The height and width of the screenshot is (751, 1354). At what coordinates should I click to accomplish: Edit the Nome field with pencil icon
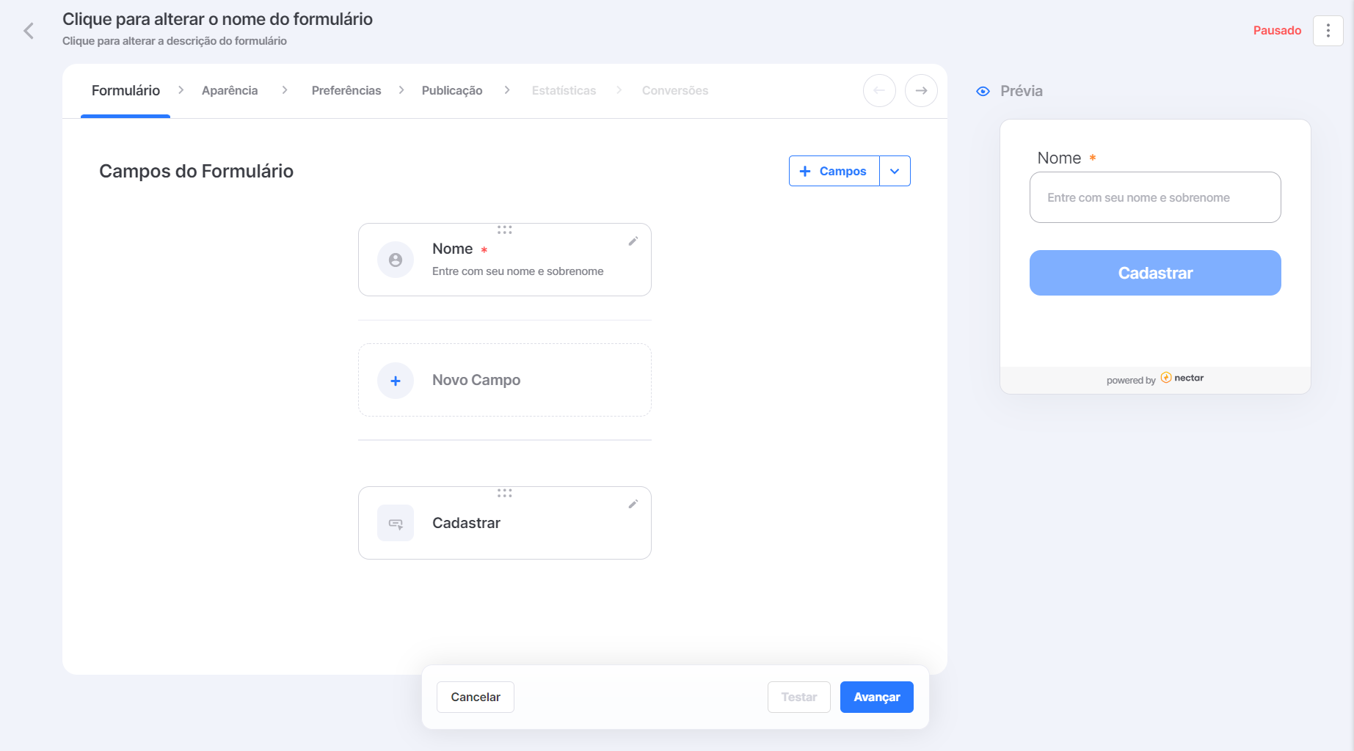pyautogui.click(x=633, y=241)
